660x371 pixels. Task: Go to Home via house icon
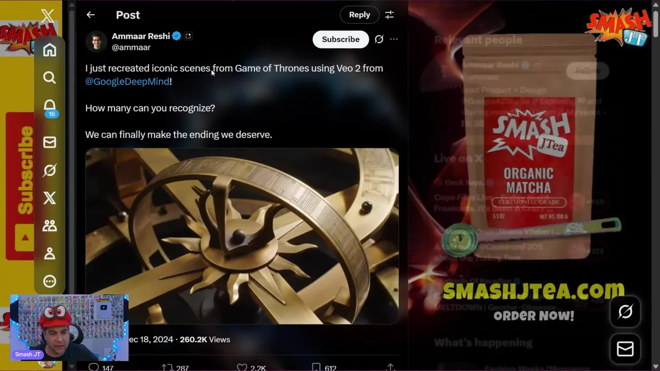tap(49, 50)
